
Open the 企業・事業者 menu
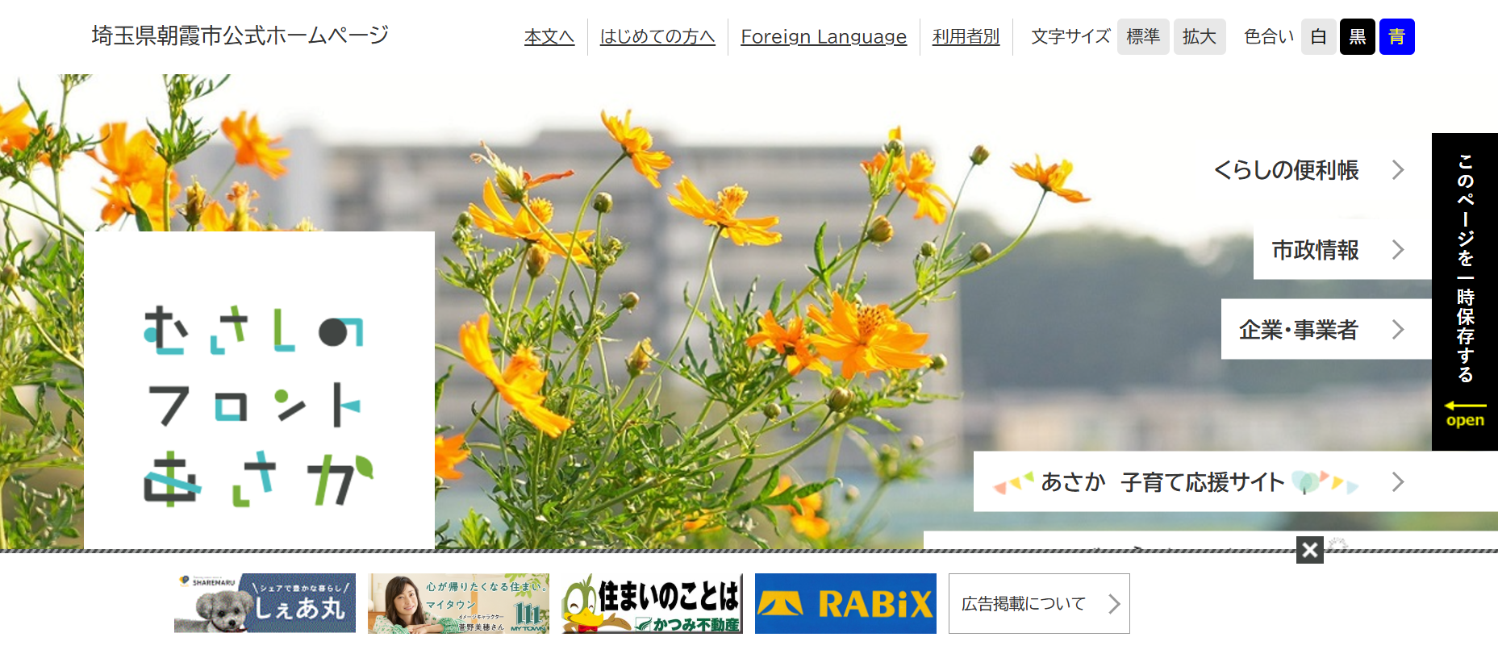pos(1326,329)
